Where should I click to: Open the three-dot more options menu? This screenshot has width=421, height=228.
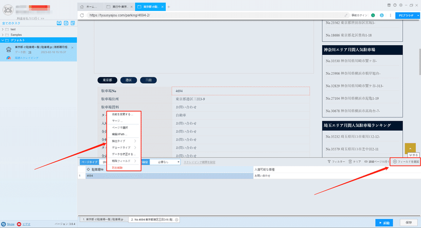click(390, 15)
